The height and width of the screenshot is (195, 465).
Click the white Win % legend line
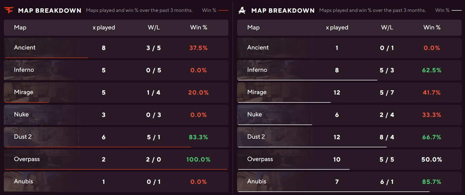[x=456, y=10]
